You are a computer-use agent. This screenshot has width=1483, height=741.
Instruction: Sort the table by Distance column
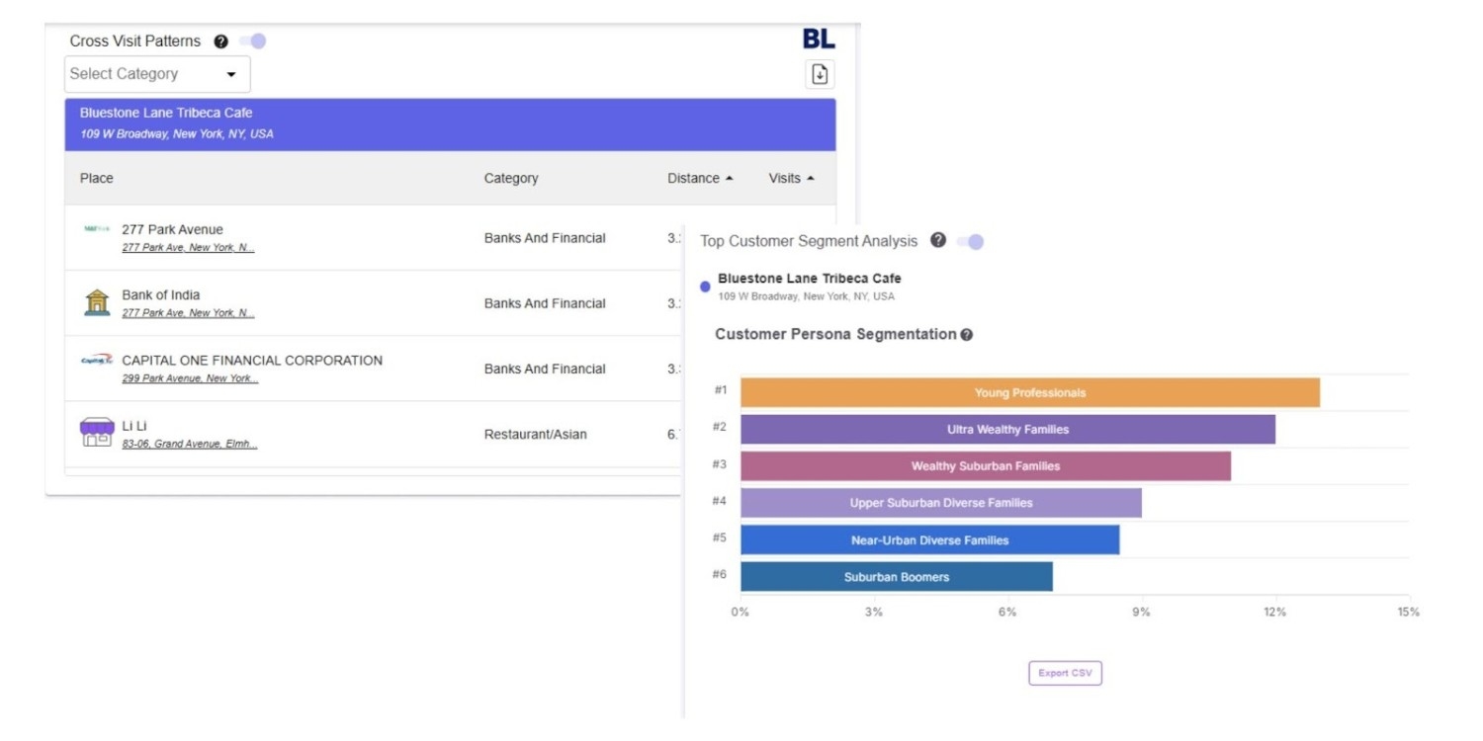[700, 178]
